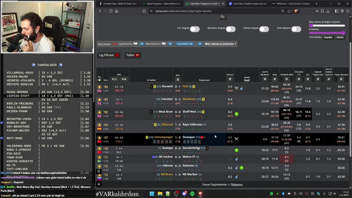This screenshot has width=352, height=198.
Task: Switch to Canlı Skor Seçilen maçlar tab
Action: tap(248, 4)
